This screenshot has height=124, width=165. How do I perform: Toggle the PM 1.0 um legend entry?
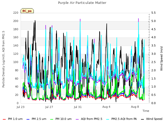tap(13, 119)
